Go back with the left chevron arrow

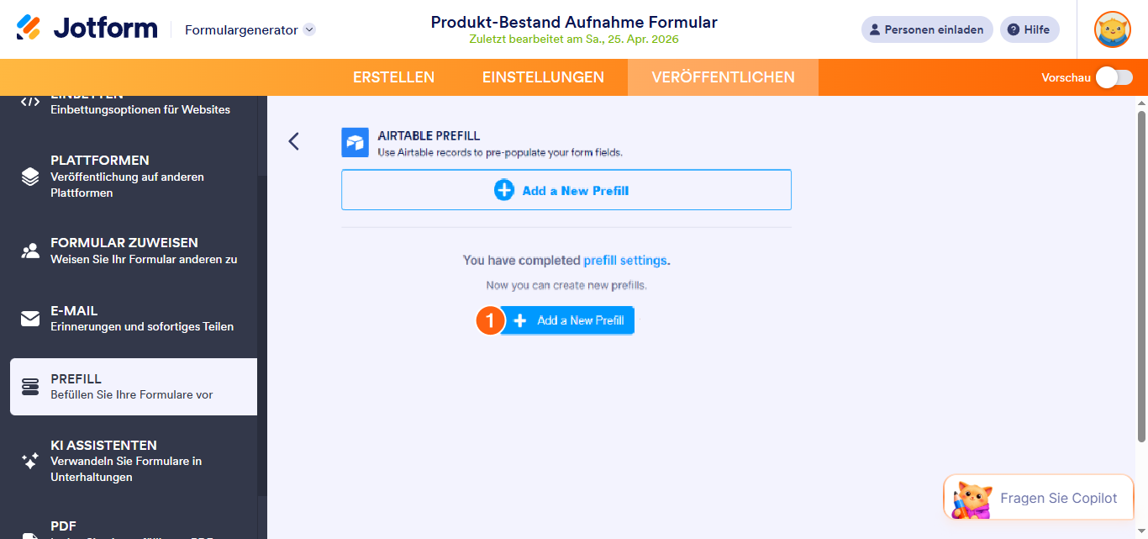pyautogui.click(x=293, y=141)
